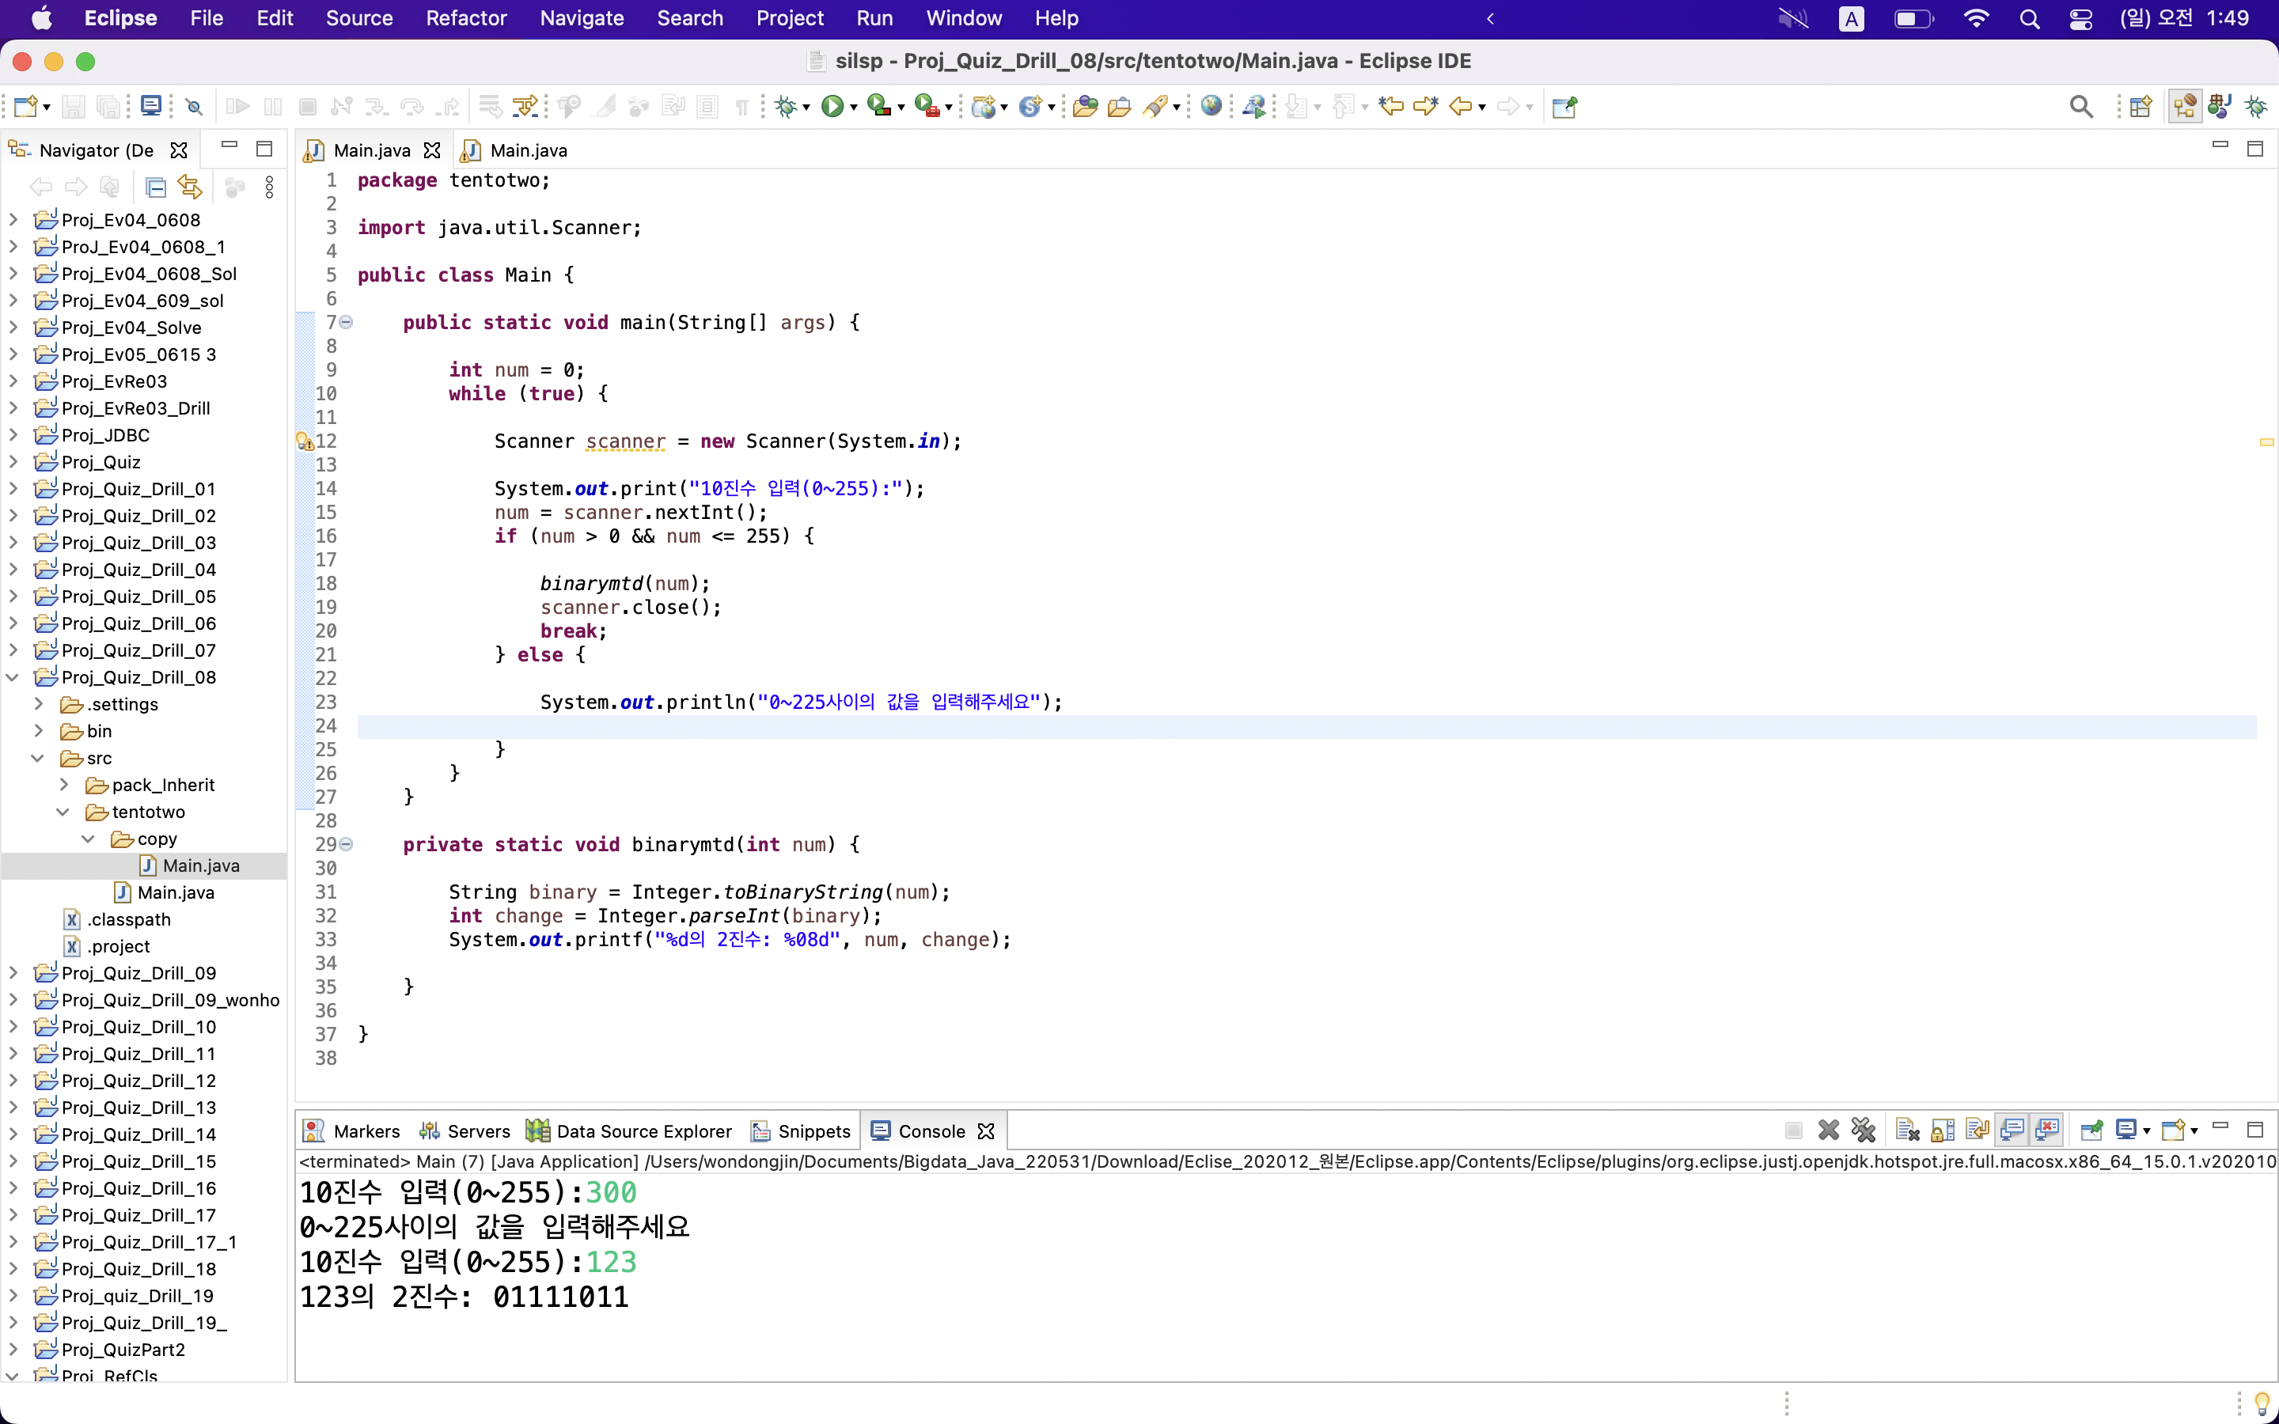Clear the console output
This screenshot has width=2279, height=1424.
[x=1907, y=1130]
